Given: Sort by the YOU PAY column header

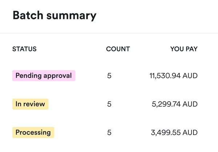Looking at the screenshot, I should tap(184, 49).
